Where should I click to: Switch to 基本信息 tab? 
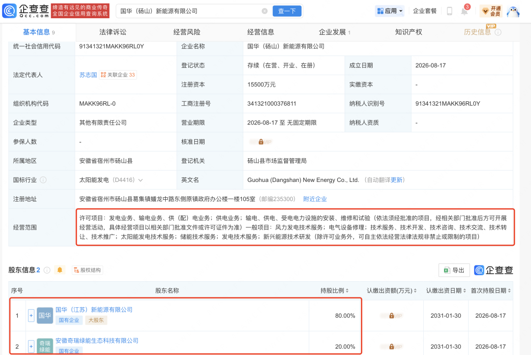(39, 32)
